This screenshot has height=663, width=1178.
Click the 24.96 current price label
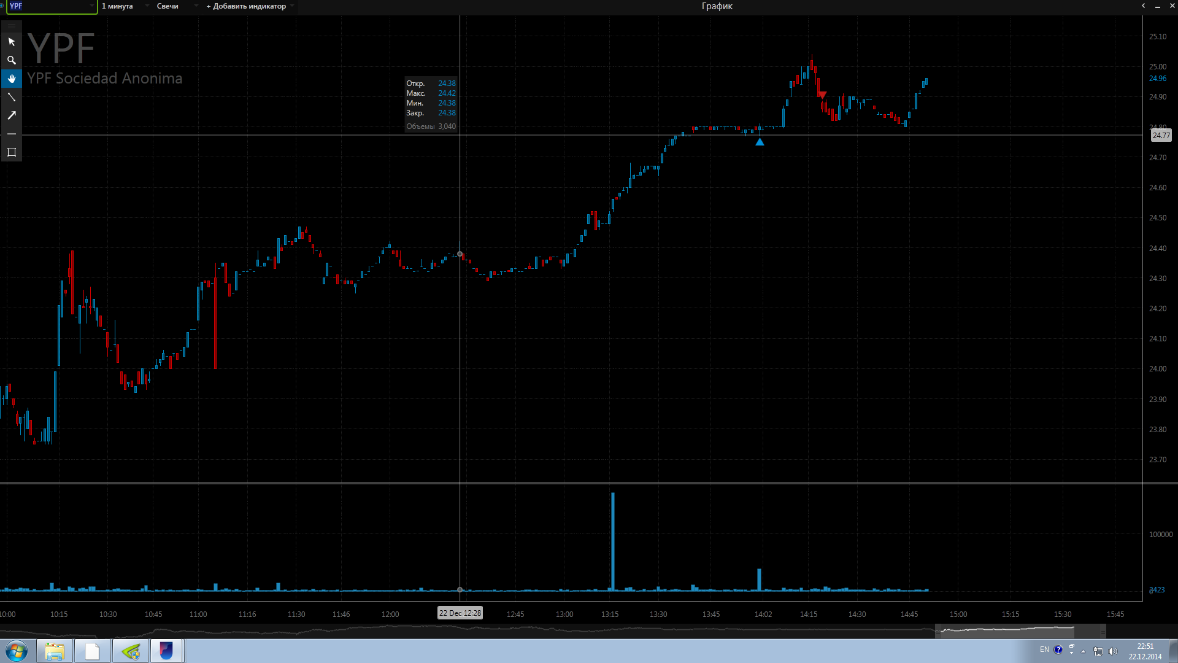click(1158, 79)
